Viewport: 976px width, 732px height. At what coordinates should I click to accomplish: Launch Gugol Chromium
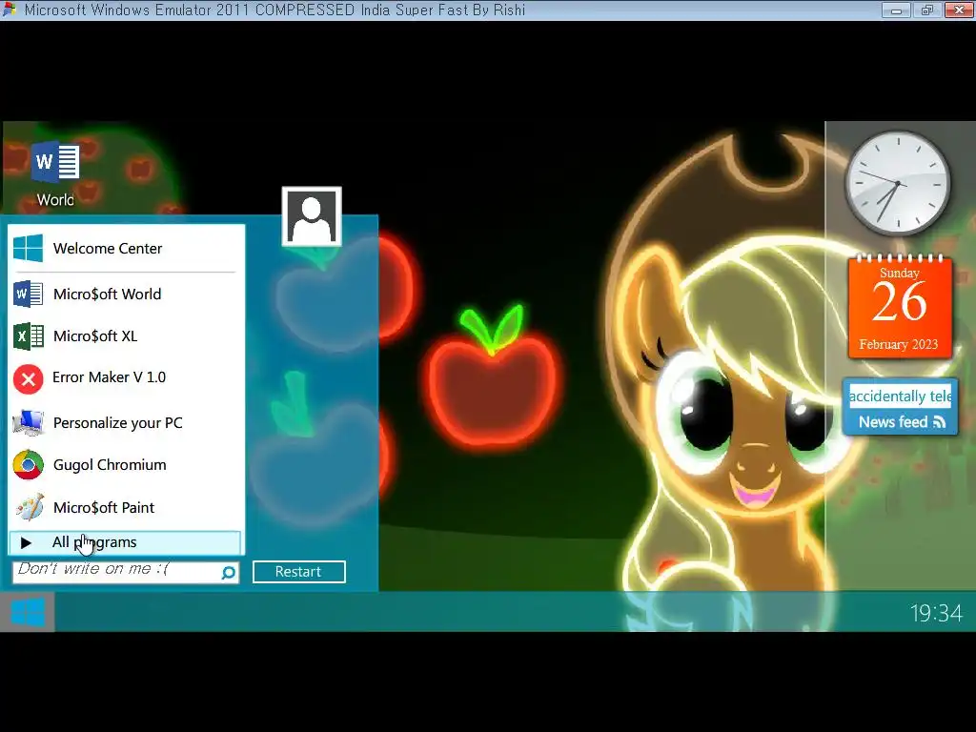(127, 464)
